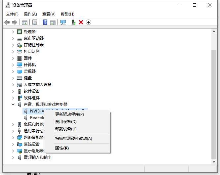Select the 键盘 device category
Screen dimensions: 220x175
(x=28, y=78)
